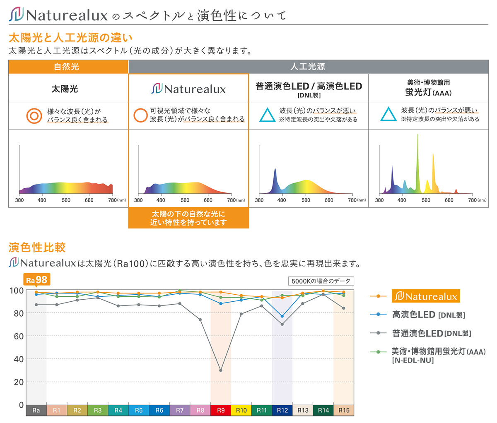Click the dark blue R12 color swatch
This screenshot has height=423, width=497.
pos(282,410)
